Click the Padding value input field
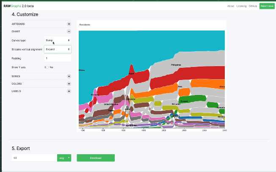Viewport: 276px width, 172px height. [x=58, y=58]
